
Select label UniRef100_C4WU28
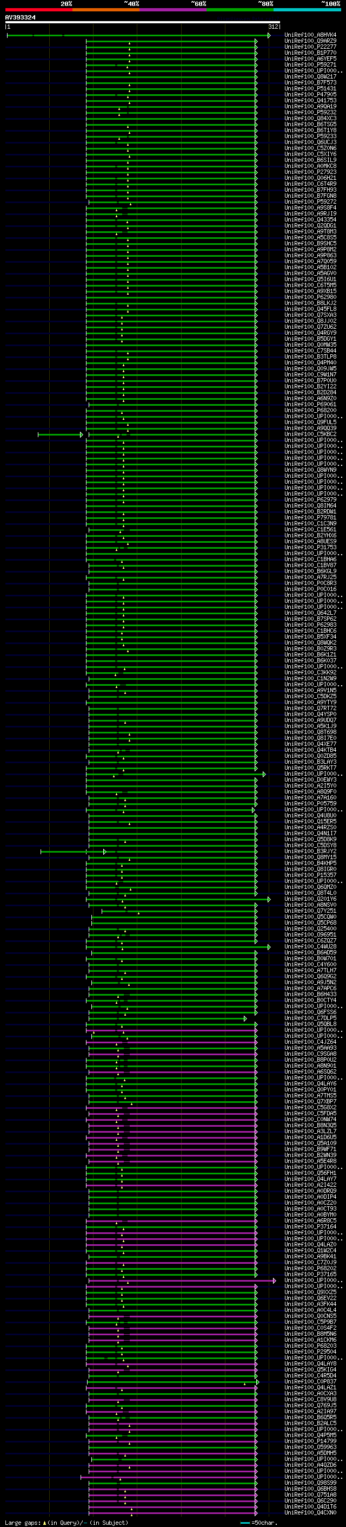(x=310, y=946)
